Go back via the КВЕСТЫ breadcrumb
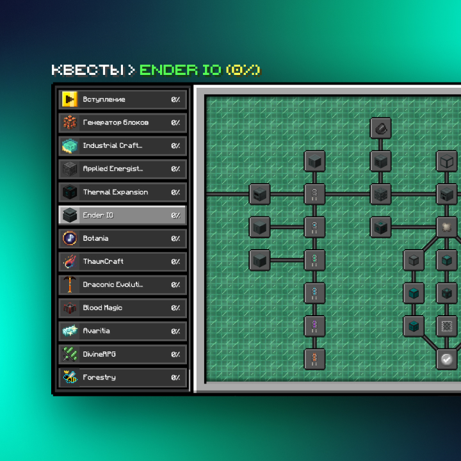This screenshot has height=461, width=461. (x=88, y=70)
